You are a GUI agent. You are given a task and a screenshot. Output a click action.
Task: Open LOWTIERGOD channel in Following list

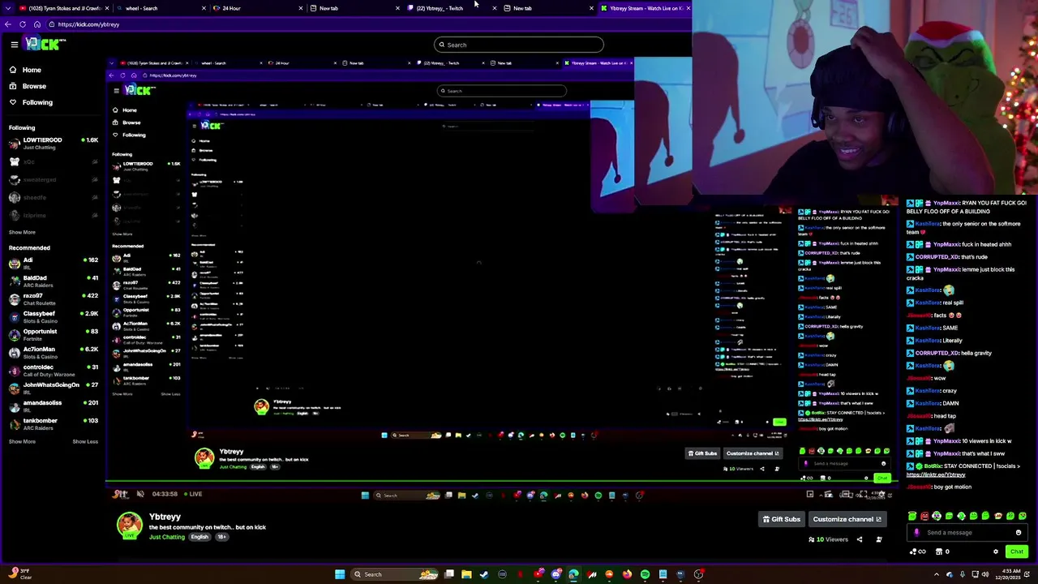(52, 144)
